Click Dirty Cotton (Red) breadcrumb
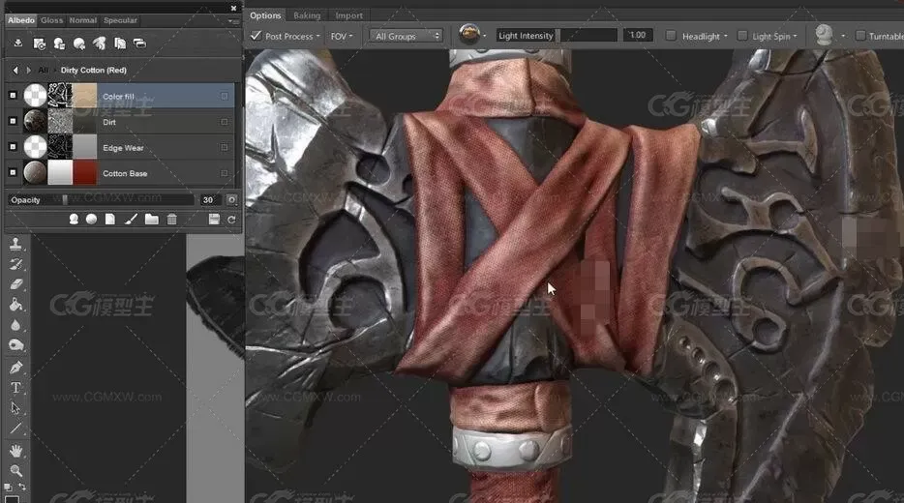904x503 pixels. (93, 71)
